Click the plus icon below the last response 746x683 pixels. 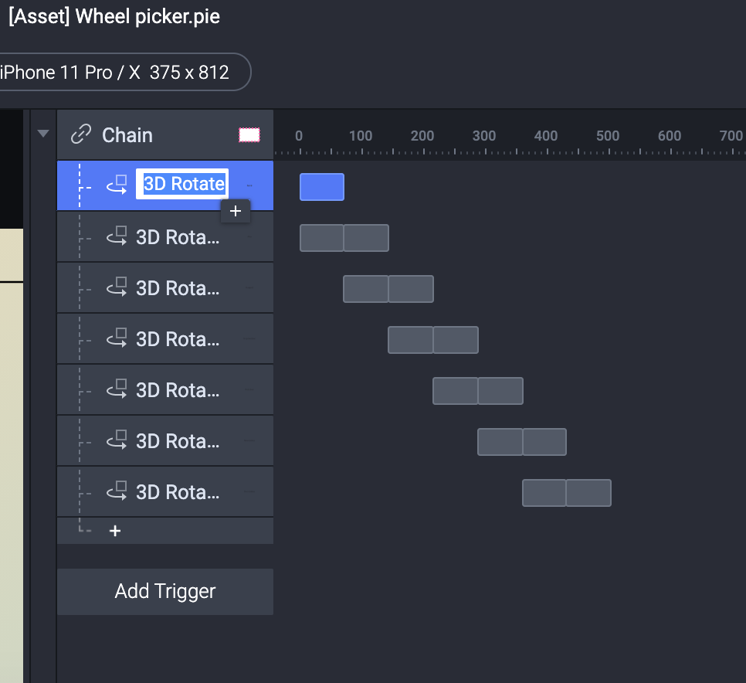coord(115,531)
